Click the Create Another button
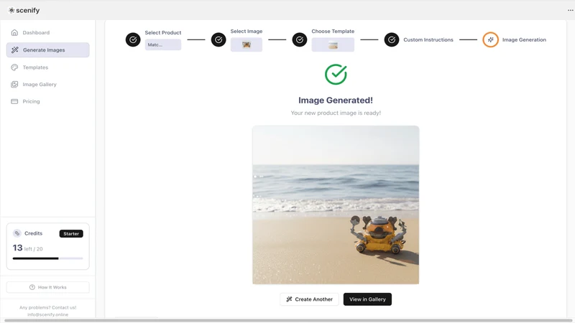The image size is (575, 323). [309, 299]
